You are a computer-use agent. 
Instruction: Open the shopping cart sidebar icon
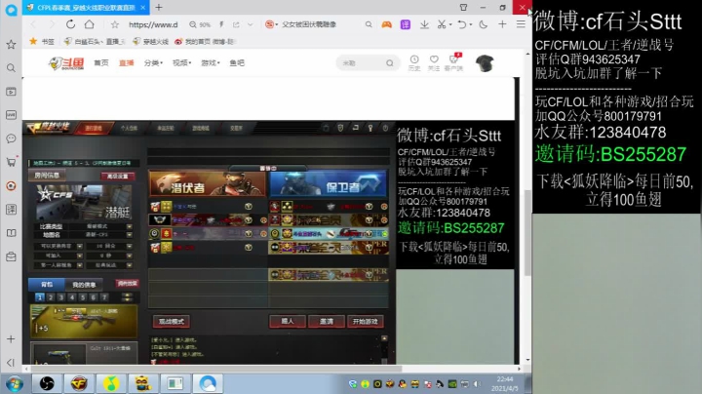(x=11, y=162)
